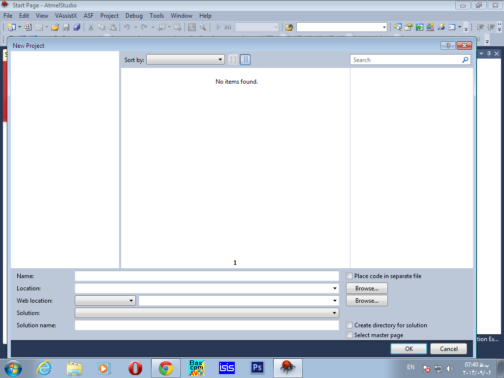Open Photoshop from the taskbar
Image resolution: width=504 pixels, height=378 pixels.
click(257, 368)
